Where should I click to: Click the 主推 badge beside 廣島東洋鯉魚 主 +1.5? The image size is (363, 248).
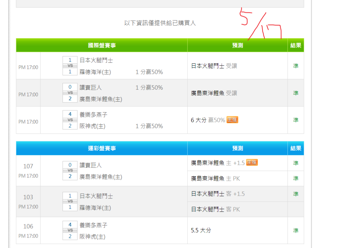tap(252, 162)
